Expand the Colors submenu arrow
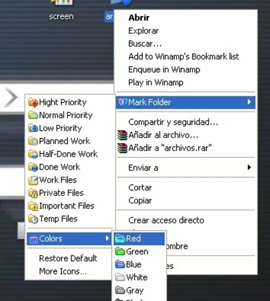The height and width of the screenshot is (301, 270). [x=108, y=238]
